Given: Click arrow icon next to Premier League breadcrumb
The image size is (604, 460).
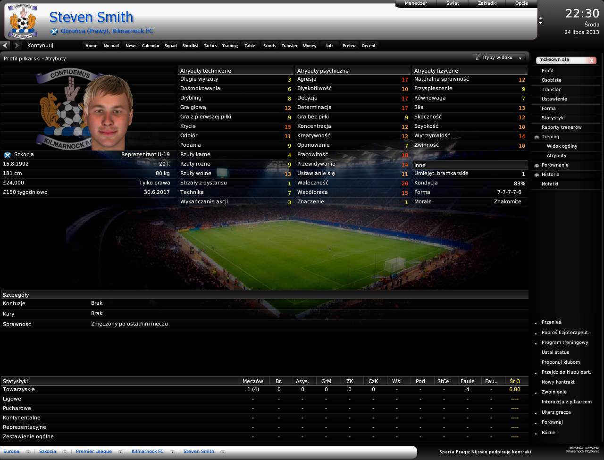Looking at the screenshot, I should click(120, 452).
